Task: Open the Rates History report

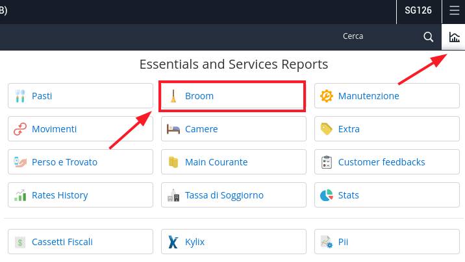Action: 81,195
